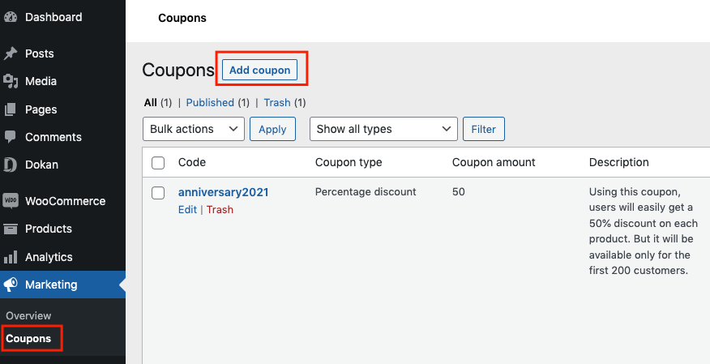Click the Comments speech bubble icon
710x364 pixels.
coord(11,137)
